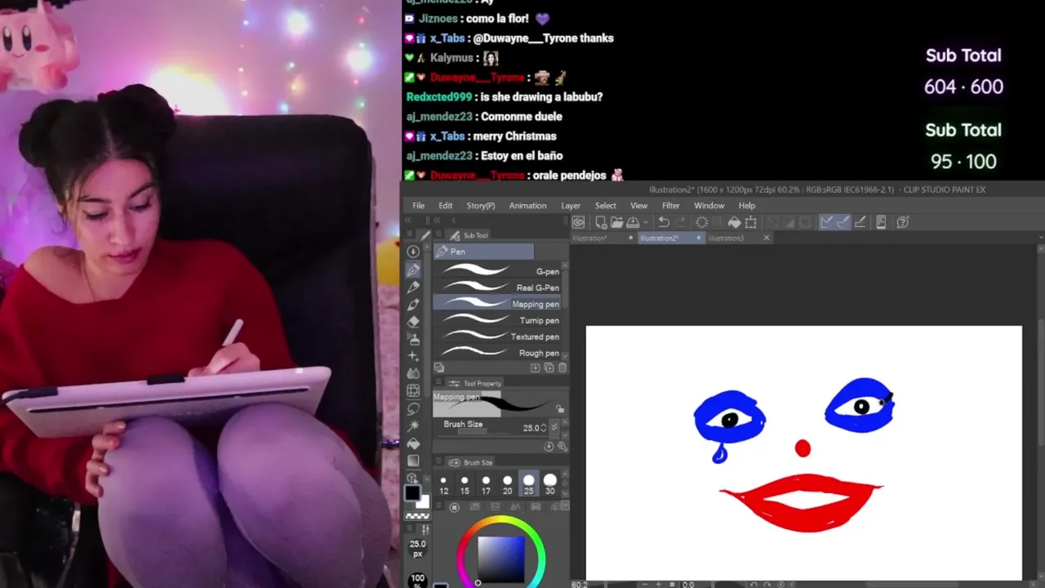Select the Eraser tool
The height and width of the screenshot is (588, 1045).
413,322
